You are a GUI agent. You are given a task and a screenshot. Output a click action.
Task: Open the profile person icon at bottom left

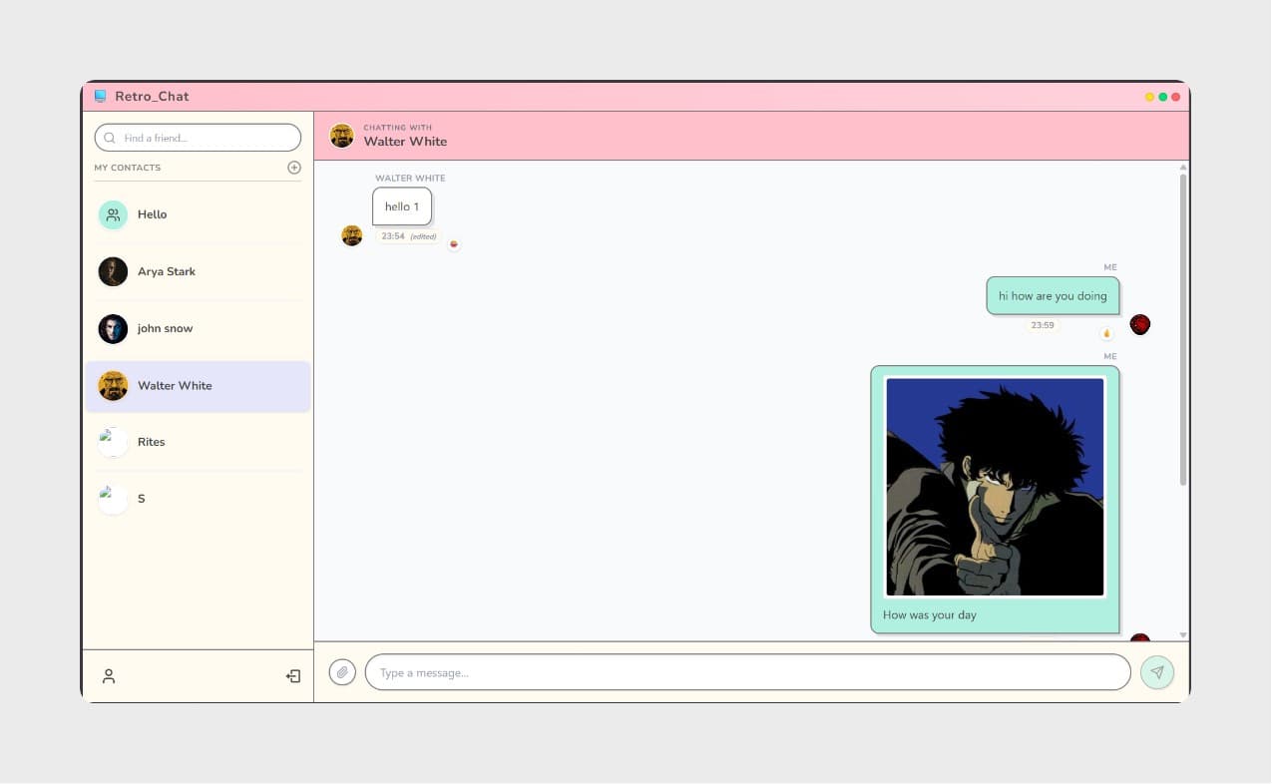coord(108,675)
